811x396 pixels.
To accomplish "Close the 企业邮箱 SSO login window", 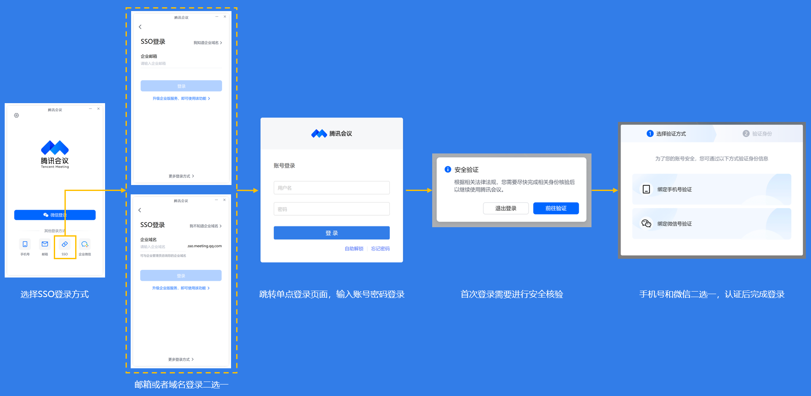I will (x=225, y=17).
